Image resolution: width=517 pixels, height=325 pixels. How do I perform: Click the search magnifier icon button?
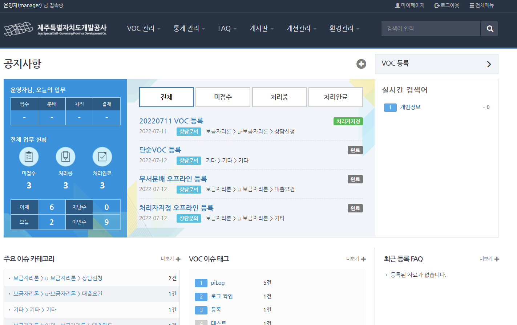489,29
